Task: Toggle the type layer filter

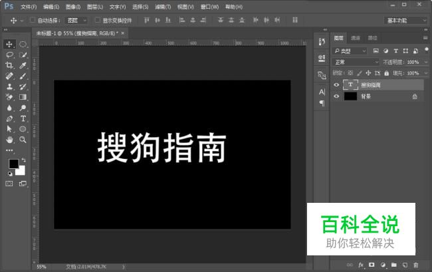Action: tap(395, 51)
